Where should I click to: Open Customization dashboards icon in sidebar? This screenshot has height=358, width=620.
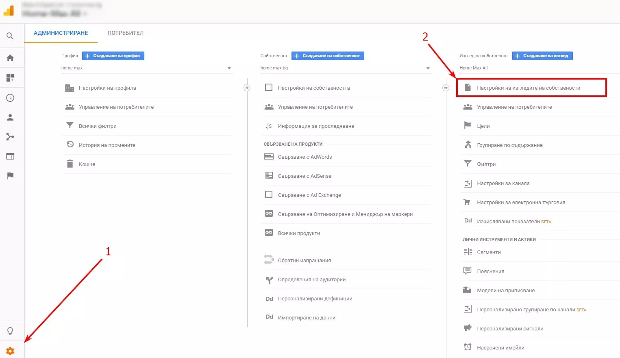pyautogui.click(x=10, y=78)
